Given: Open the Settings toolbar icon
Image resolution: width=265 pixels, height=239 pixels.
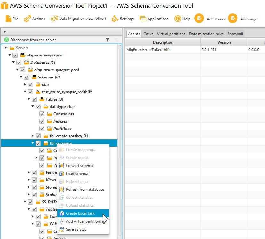Looking at the screenshot, I should 115,19.
